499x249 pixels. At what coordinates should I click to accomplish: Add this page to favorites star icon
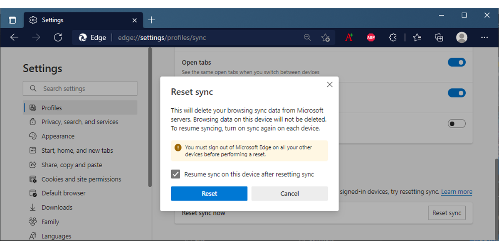326,38
